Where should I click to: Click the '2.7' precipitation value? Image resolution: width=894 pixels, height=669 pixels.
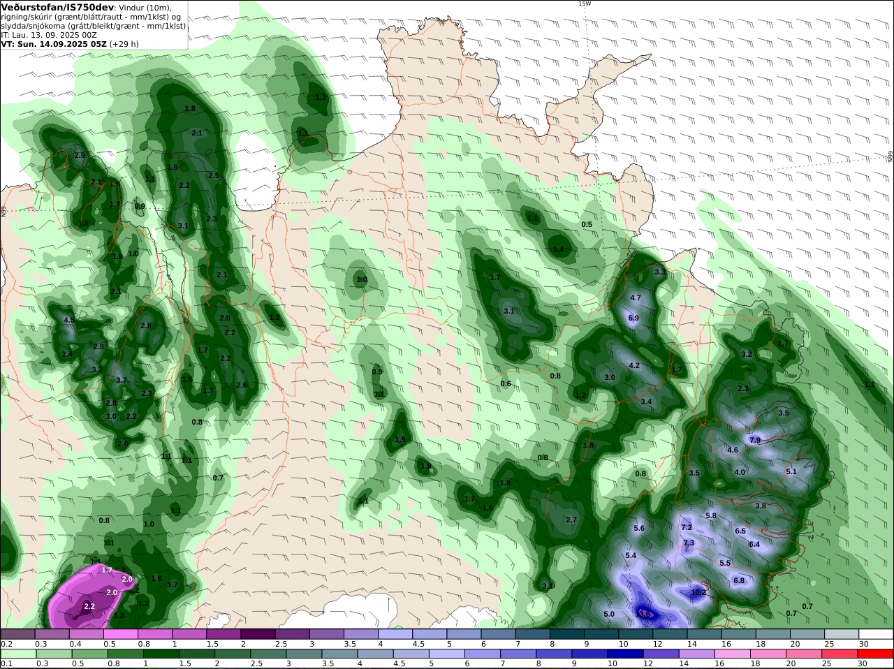pyautogui.click(x=571, y=520)
